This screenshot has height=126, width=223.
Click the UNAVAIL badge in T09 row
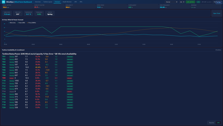tap(69, 78)
